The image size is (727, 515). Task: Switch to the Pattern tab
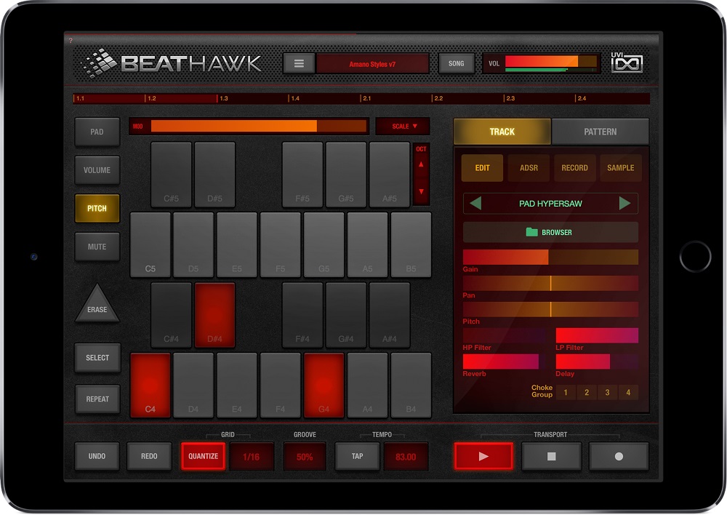600,132
